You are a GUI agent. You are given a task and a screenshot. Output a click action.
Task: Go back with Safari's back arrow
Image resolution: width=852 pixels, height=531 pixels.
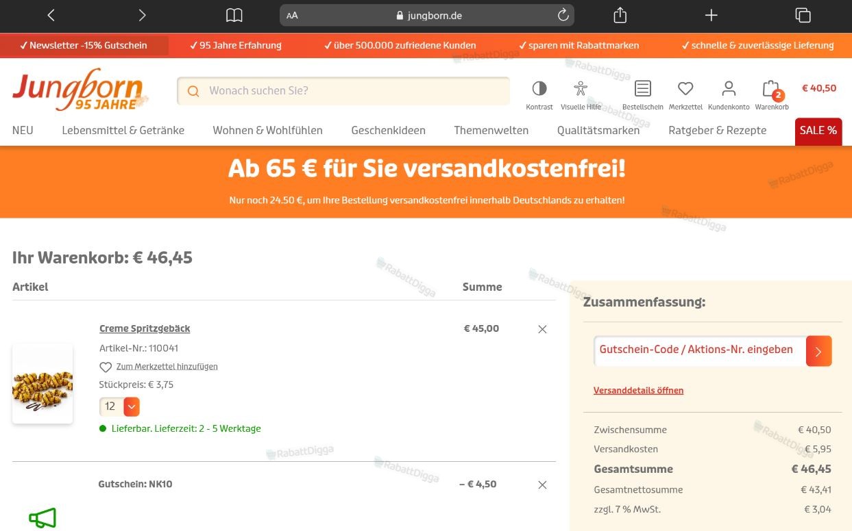(51, 15)
